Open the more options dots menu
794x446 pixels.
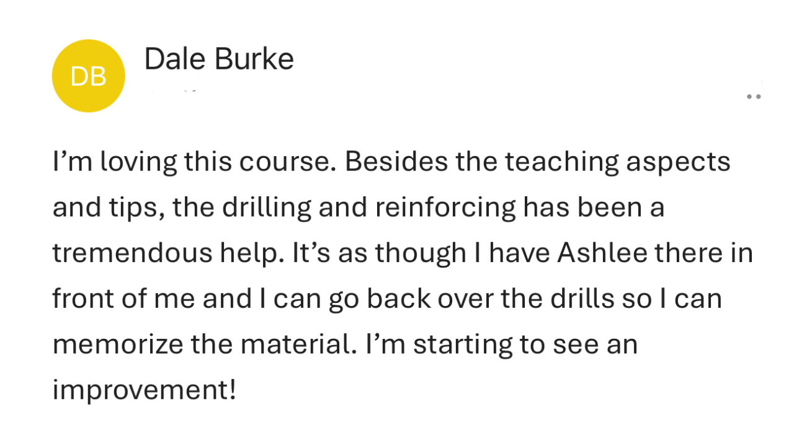(754, 97)
